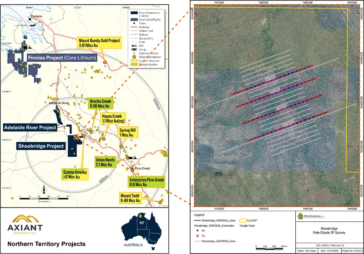Click the Current resource yellow legend swatch

[134, 61]
